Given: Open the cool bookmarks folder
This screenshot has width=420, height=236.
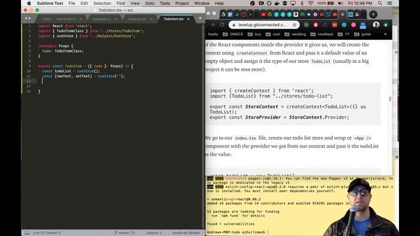Looking at the screenshot, I should [273, 34].
